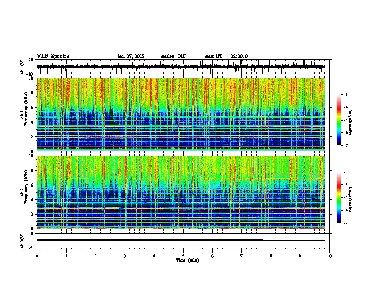Click the ch.2 color bar log(PSD) label

coord(351,200)
